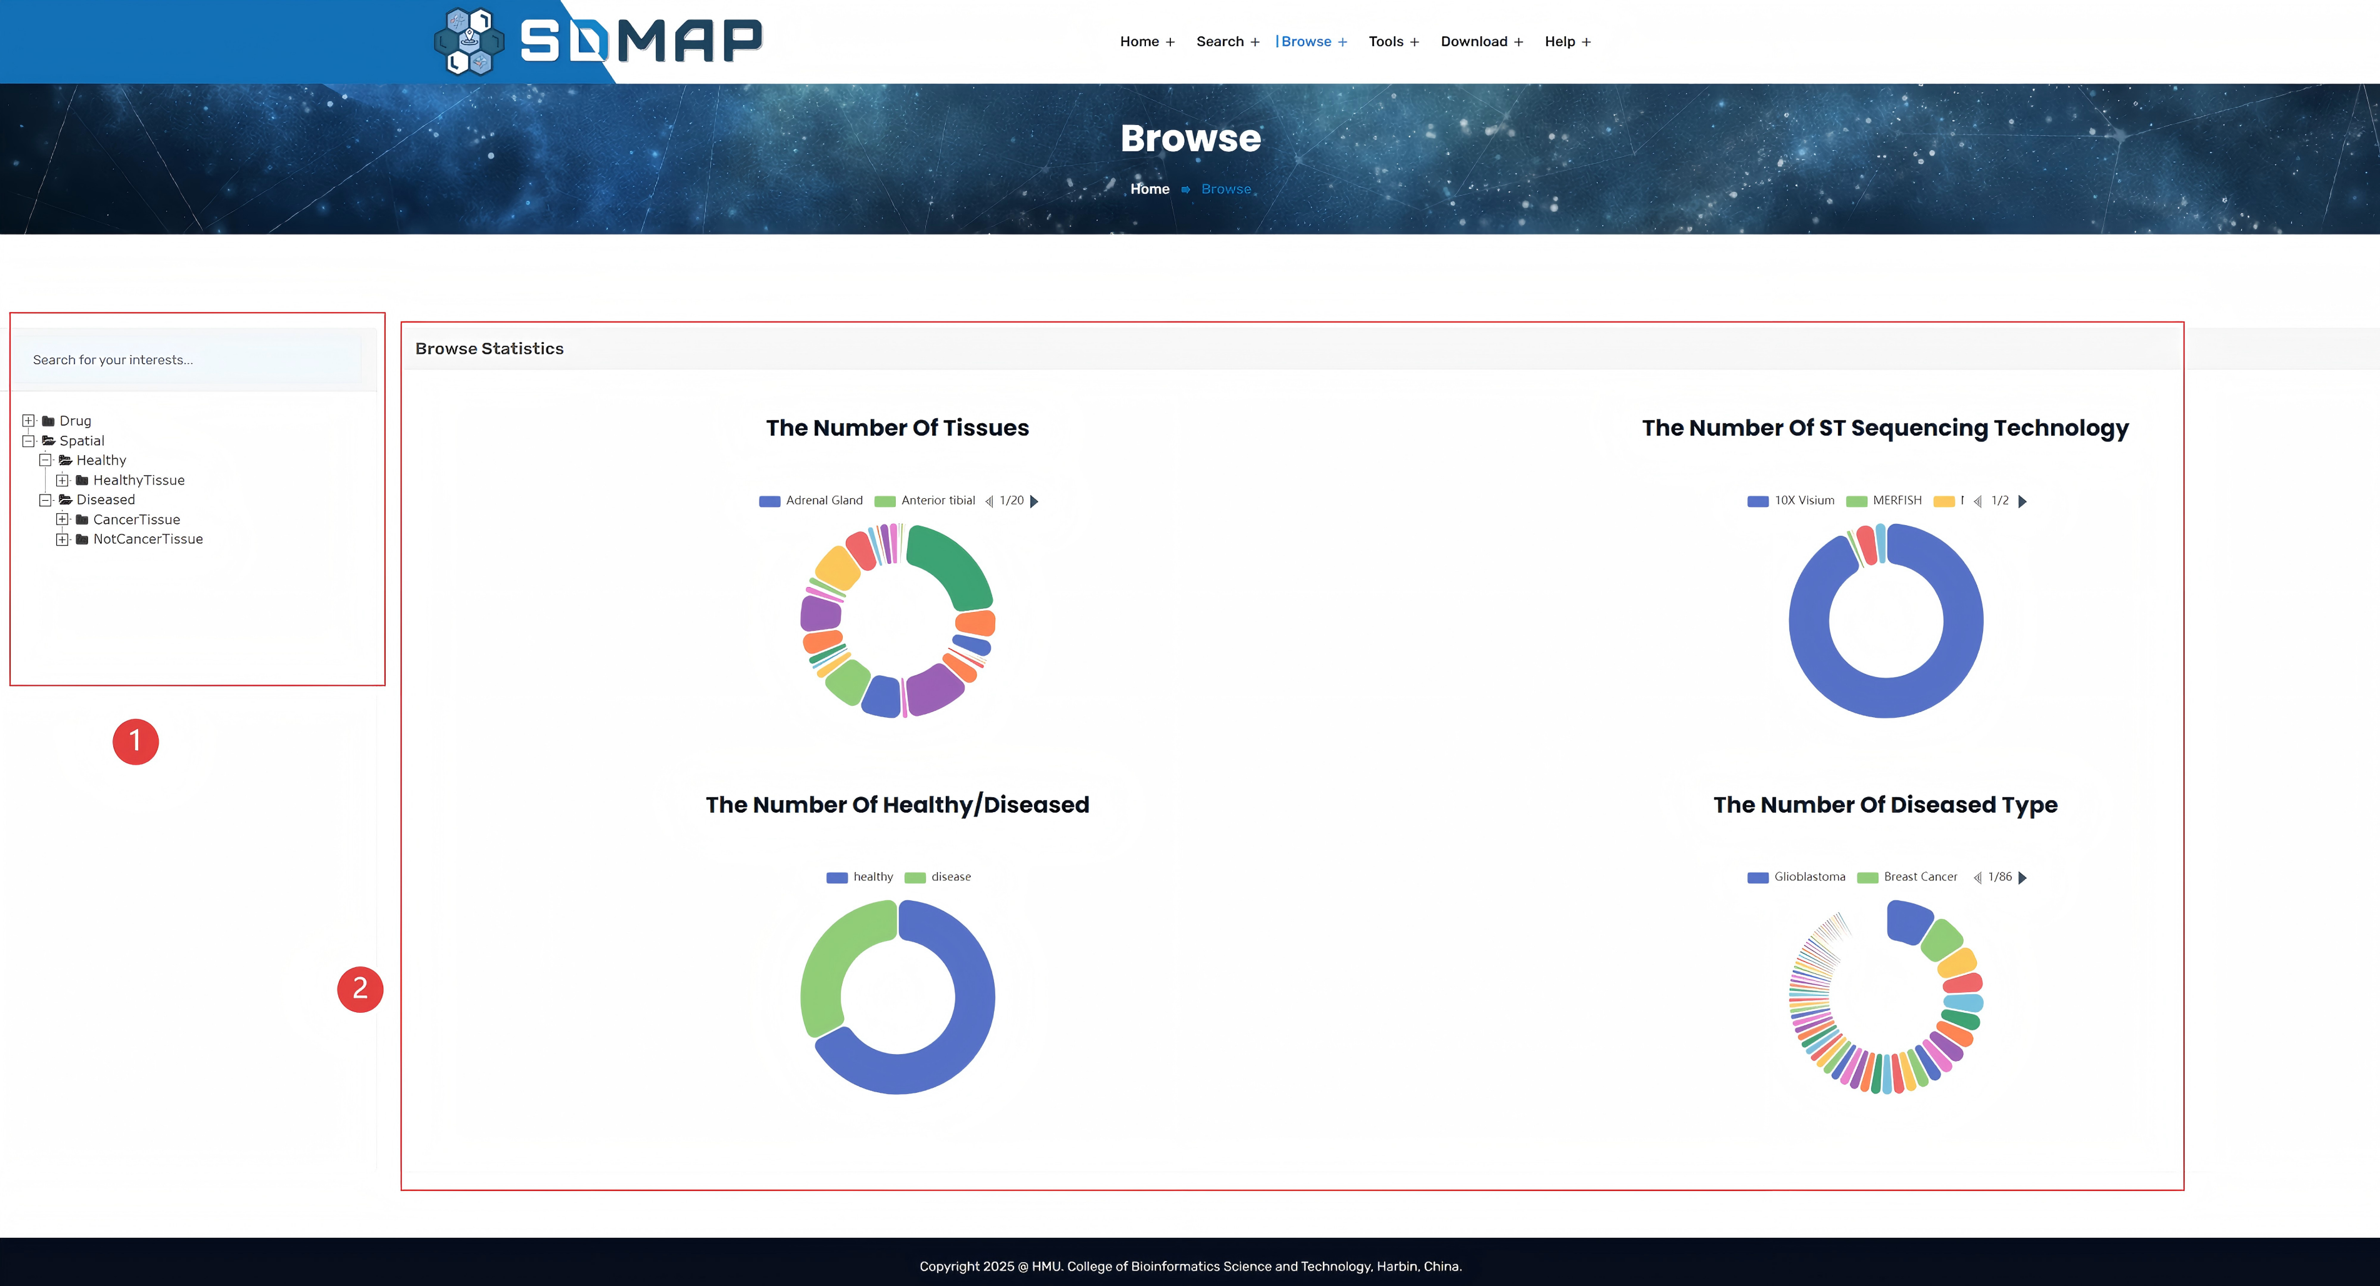Select the Healthy tree item label
This screenshot has width=2380, height=1286.
[x=101, y=460]
